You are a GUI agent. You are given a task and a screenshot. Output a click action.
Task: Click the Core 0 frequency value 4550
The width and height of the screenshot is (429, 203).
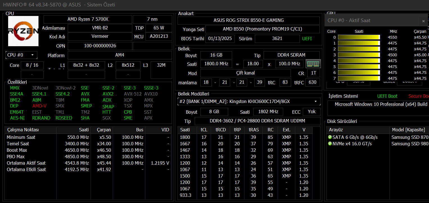pyautogui.click(x=392, y=37)
